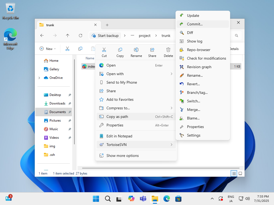This screenshot has height=205, width=274.
Task: Open the .ssh folder in sidebar
Action: click(x=54, y=155)
